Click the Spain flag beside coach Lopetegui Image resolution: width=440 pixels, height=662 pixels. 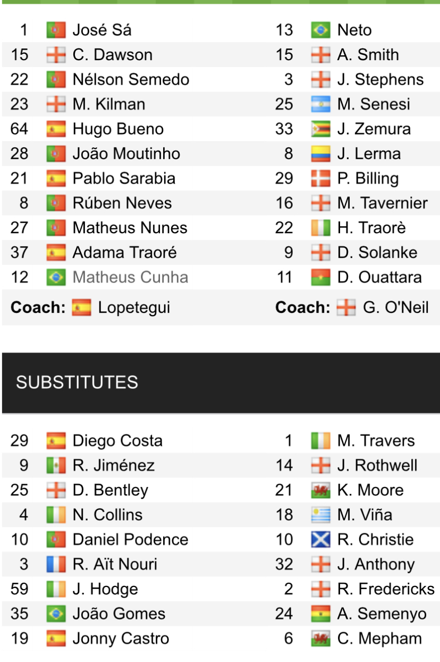(81, 308)
